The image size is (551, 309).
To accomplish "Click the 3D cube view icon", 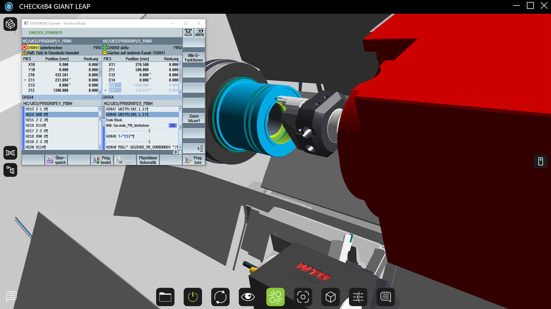I will pos(331,297).
